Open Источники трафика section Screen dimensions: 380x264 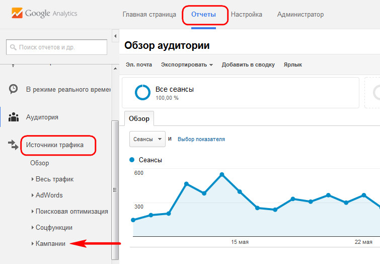(55, 145)
